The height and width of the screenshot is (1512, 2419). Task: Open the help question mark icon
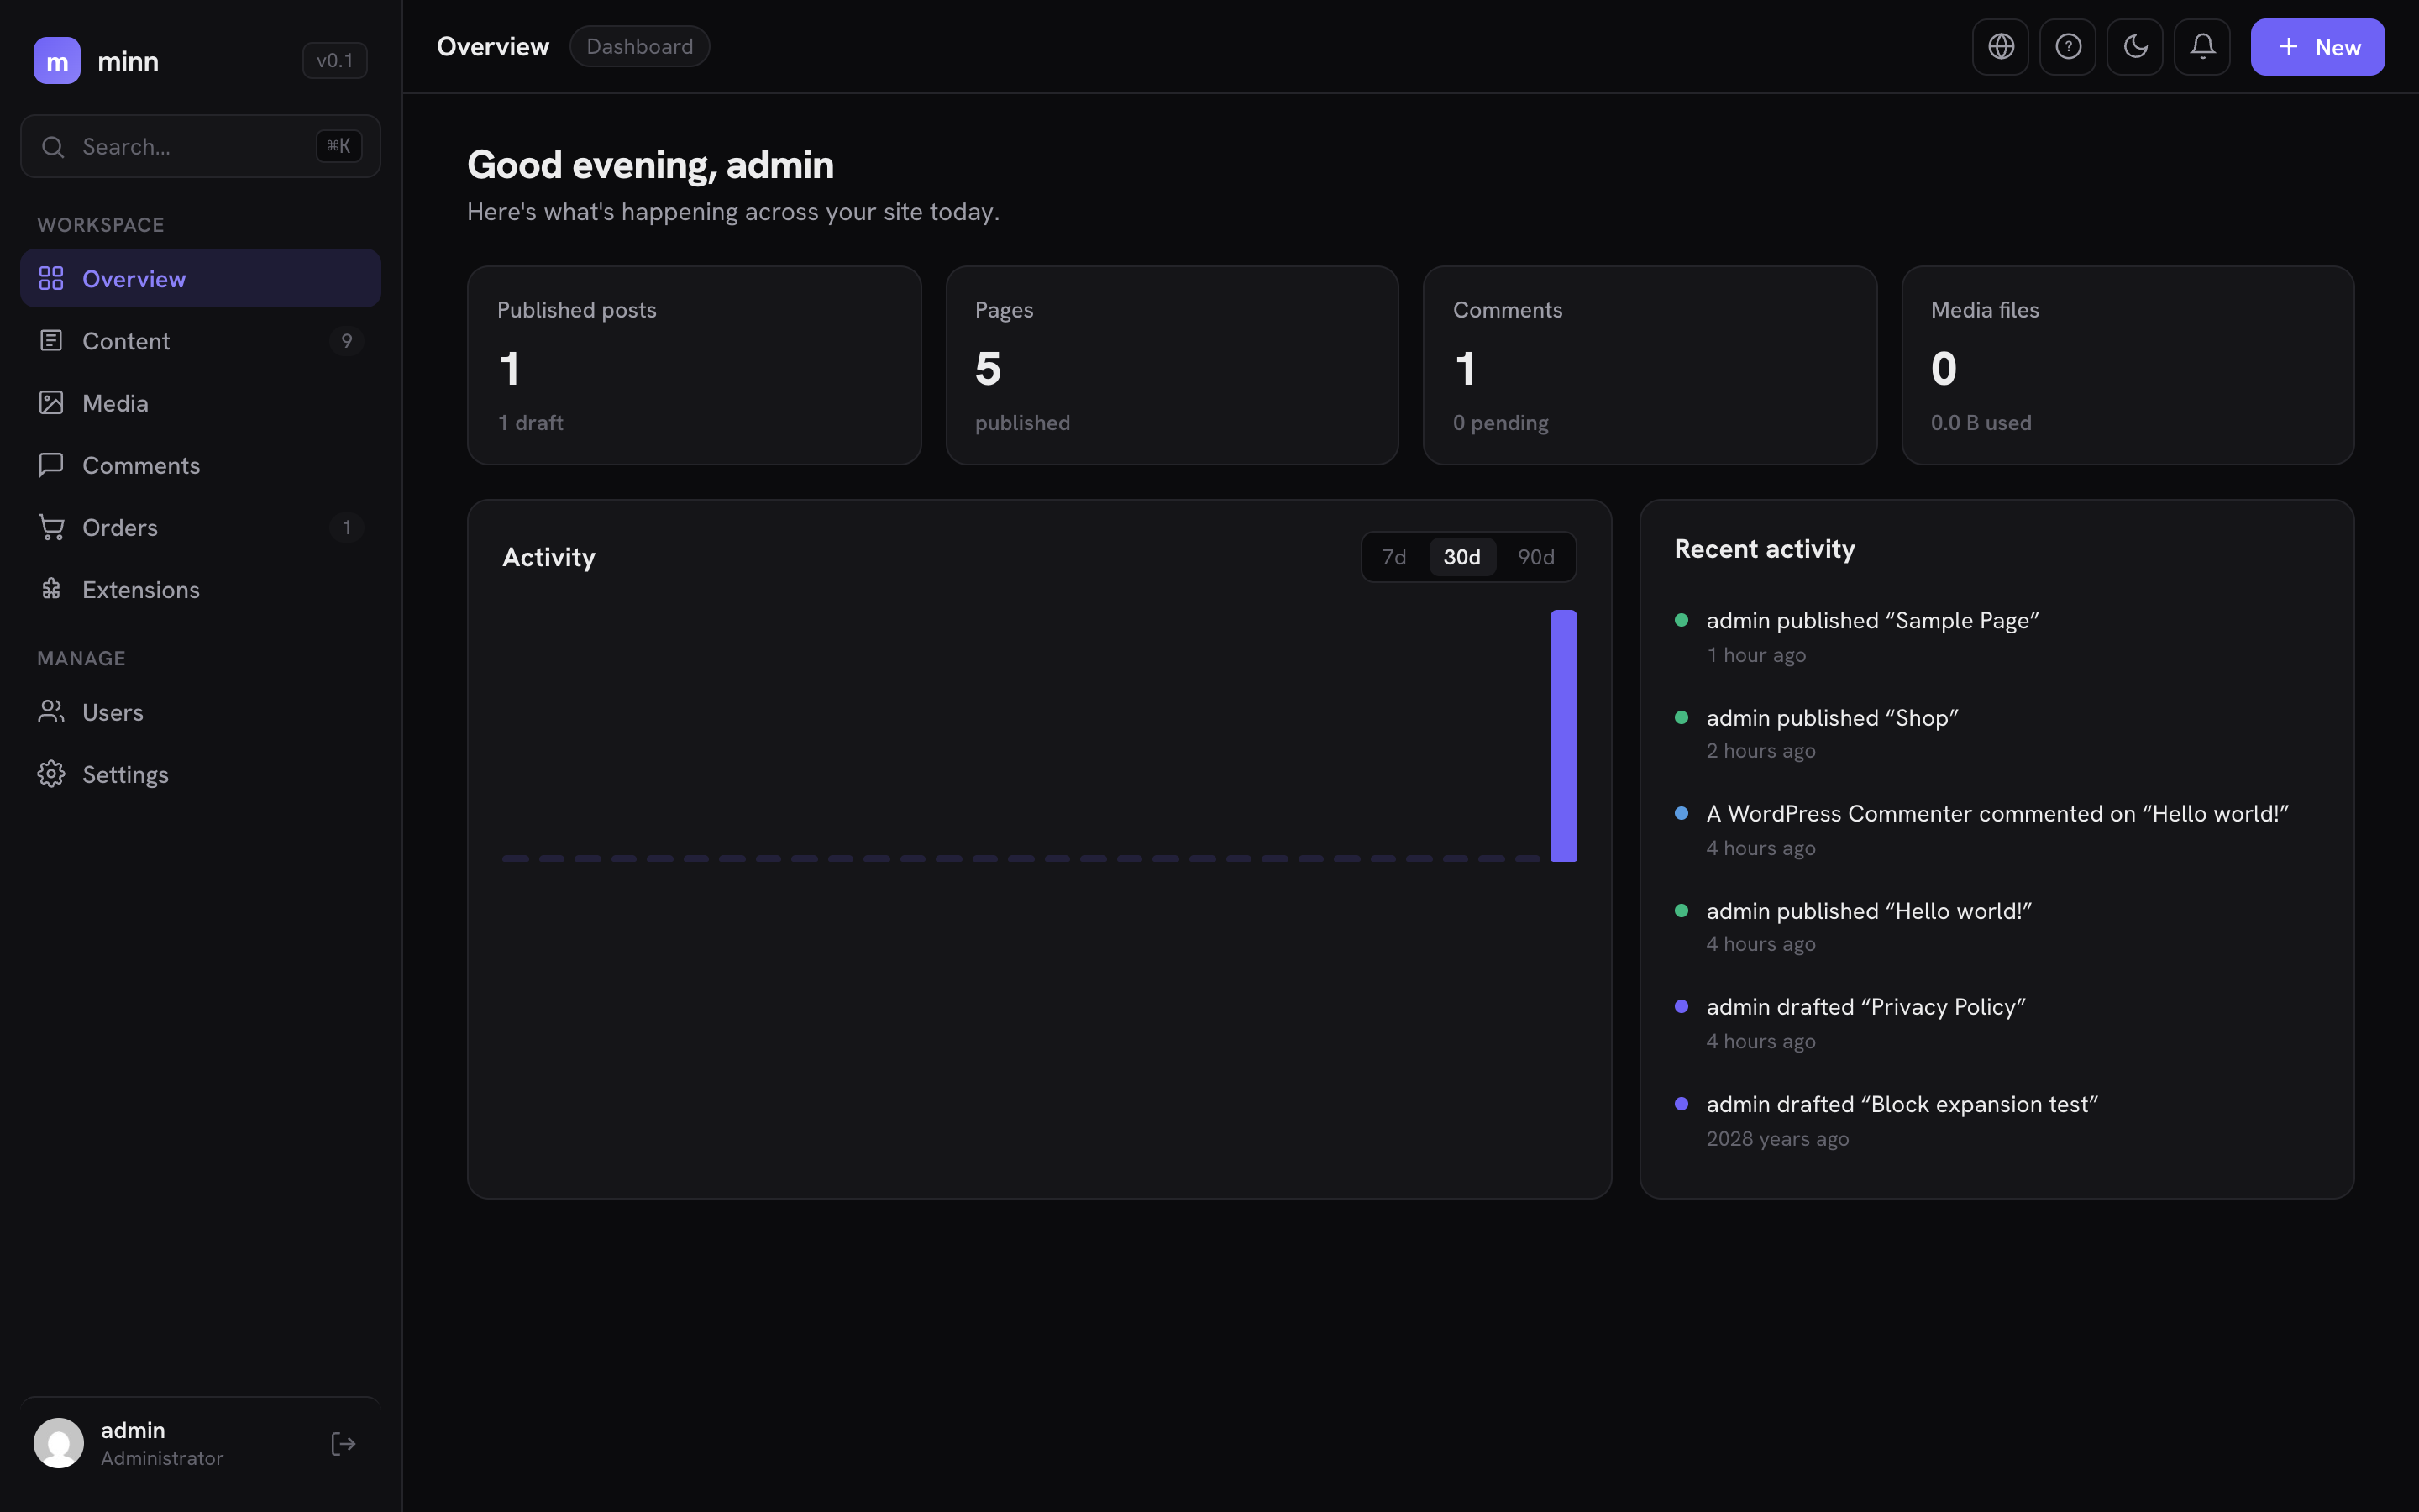(2067, 46)
